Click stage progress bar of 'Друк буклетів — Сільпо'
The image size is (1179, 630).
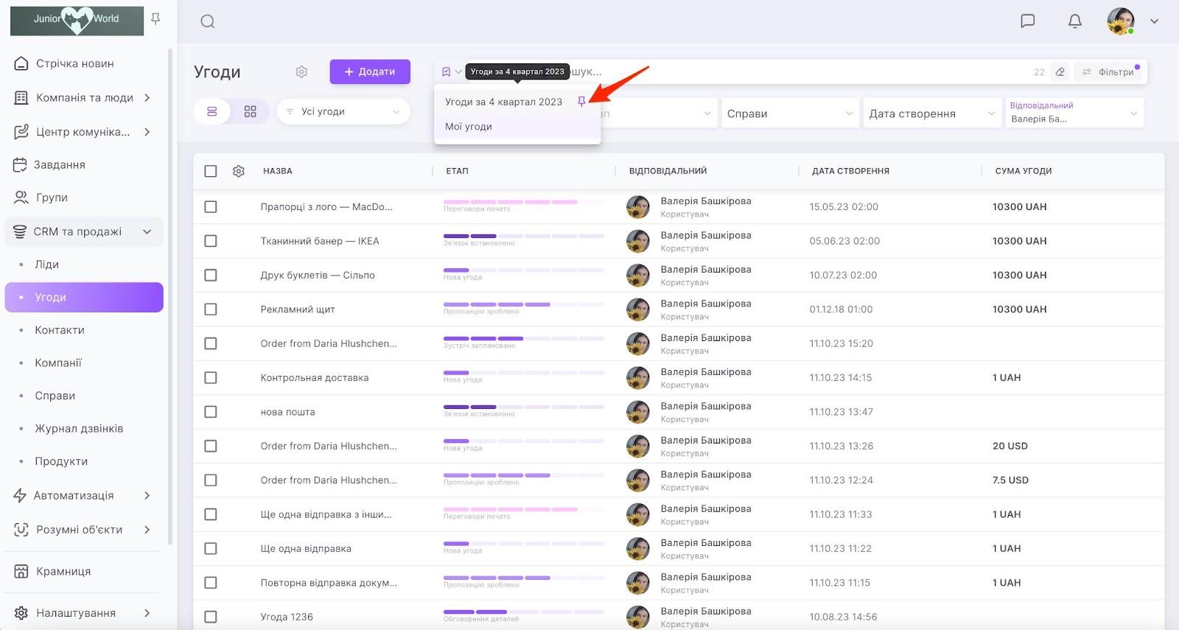(523, 270)
